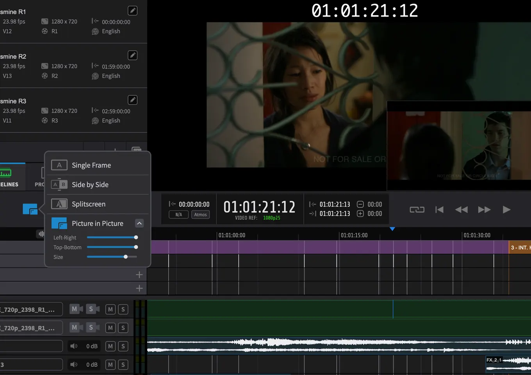The image size is (531, 375).
Task: Toggle solo S on the first 0 dB track
Action: [x=123, y=346]
